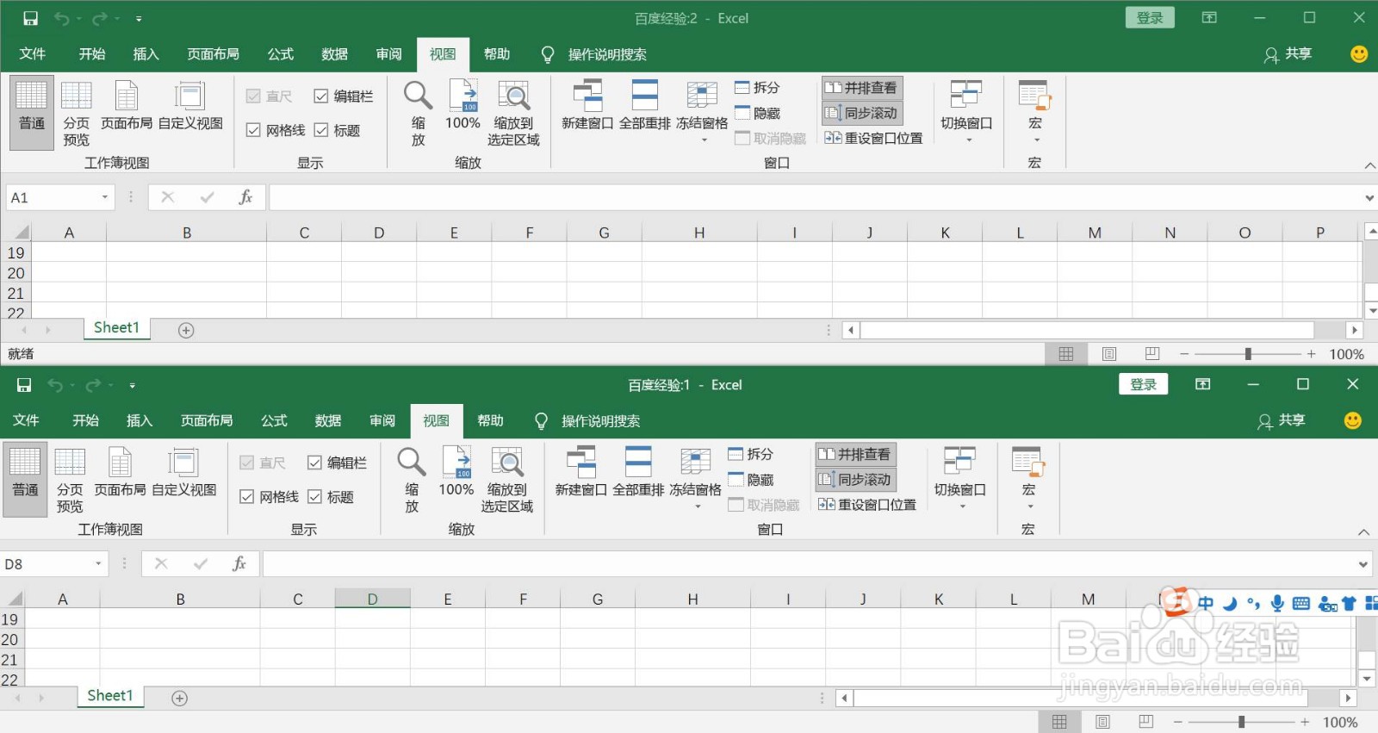Select 普通 view in 百度经验:2 window
This screenshot has width=1378, height=733.
pyautogui.click(x=32, y=112)
